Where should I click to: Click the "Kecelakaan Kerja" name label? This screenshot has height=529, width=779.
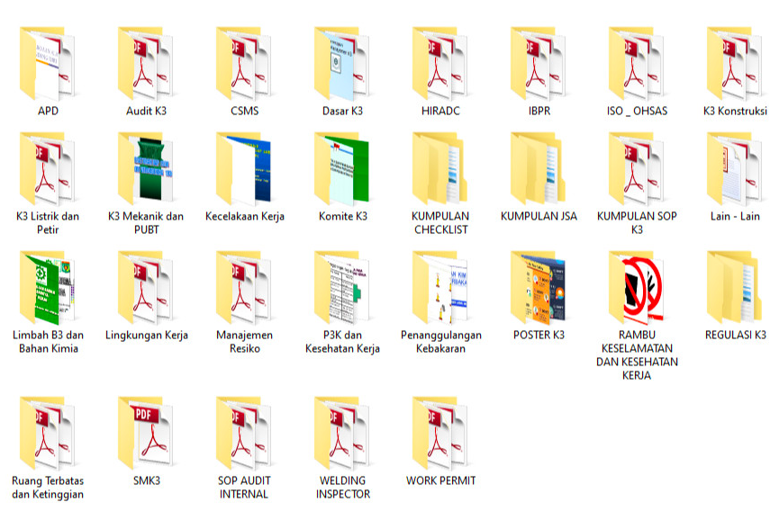click(245, 216)
